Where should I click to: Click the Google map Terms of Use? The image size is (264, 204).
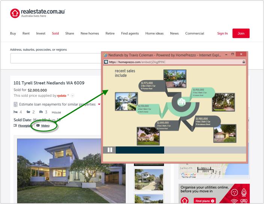coord(189,177)
